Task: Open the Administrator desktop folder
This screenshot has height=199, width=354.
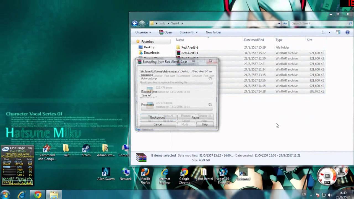Action: [x=106, y=150]
